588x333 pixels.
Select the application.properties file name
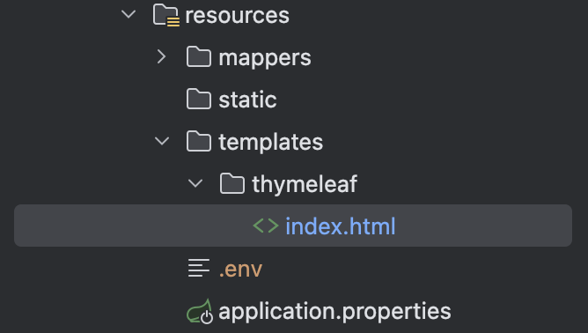(334, 312)
